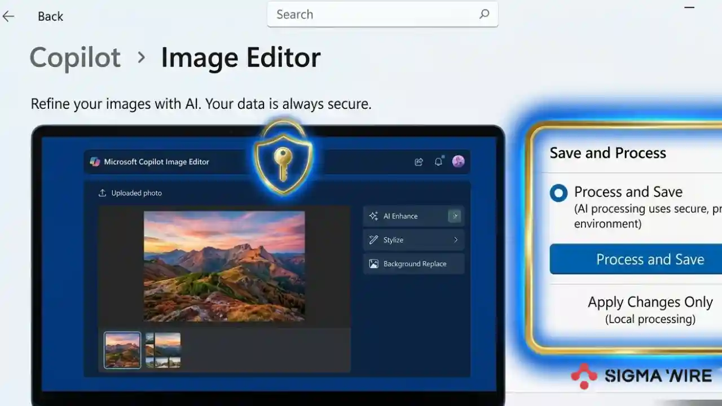Screen dimensions: 722x406
Task: Focus the Search input field
Action: (382, 15)
